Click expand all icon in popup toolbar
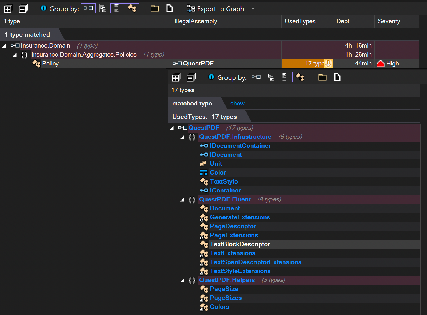The image size is (427, 315). click(x=176, y=77)
